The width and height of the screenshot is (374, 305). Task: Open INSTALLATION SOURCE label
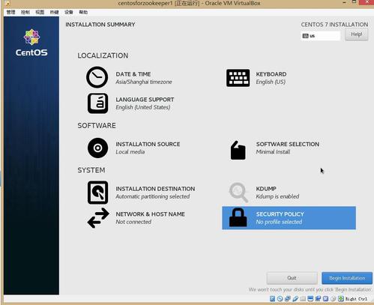(x=148, y=144)
